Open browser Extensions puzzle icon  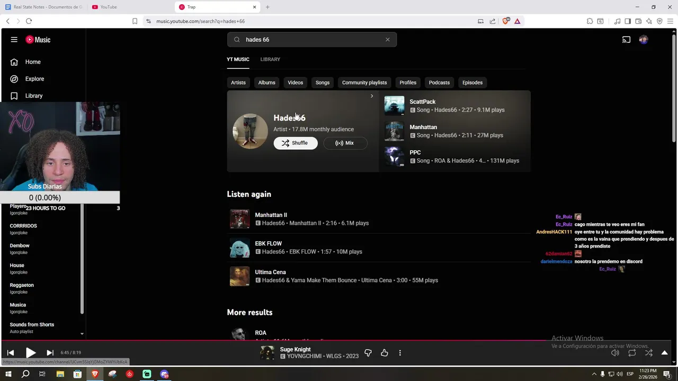[x=590, y=21]
